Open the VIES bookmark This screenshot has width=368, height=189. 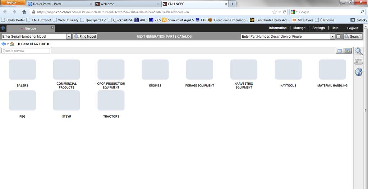155,20
